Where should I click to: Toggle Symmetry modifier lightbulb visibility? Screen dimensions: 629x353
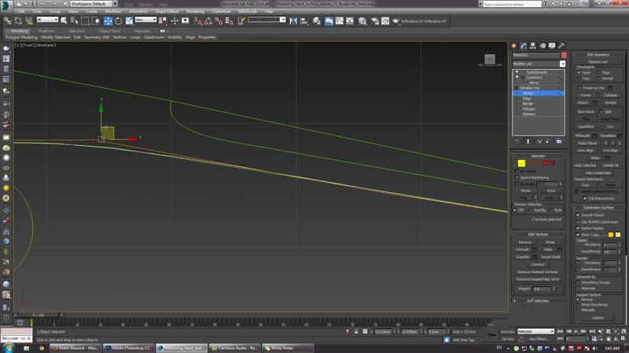pyautogui.click(x=517, y=77)
